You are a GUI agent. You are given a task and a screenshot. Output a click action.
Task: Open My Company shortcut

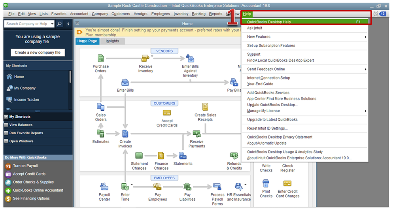(21, 88)
